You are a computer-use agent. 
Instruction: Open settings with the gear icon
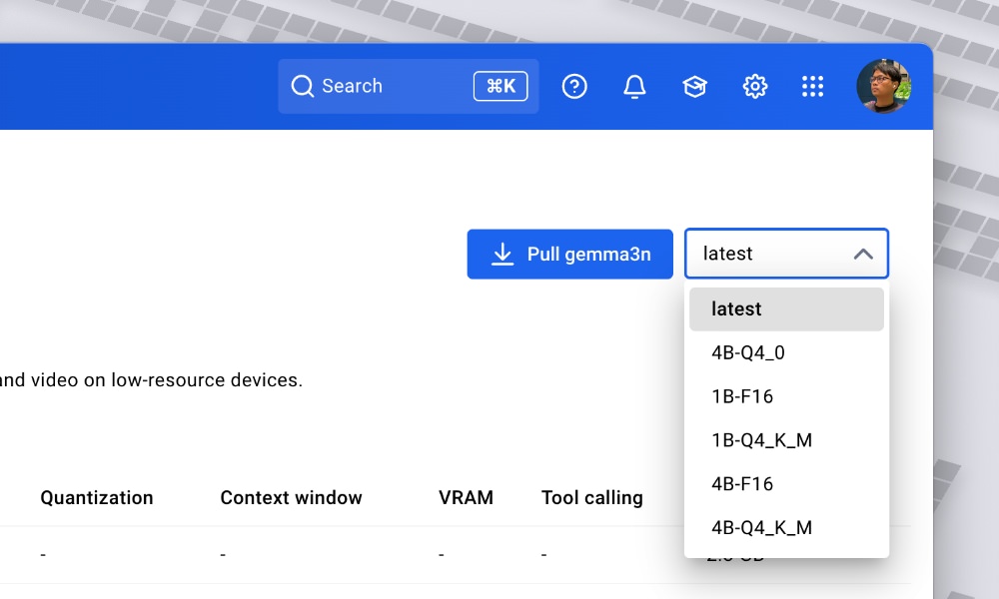coord(755,86)
